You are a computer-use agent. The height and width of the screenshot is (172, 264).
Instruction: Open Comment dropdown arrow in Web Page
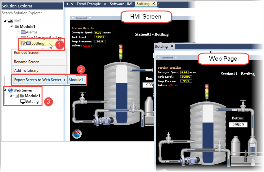[x=176, y=58]
